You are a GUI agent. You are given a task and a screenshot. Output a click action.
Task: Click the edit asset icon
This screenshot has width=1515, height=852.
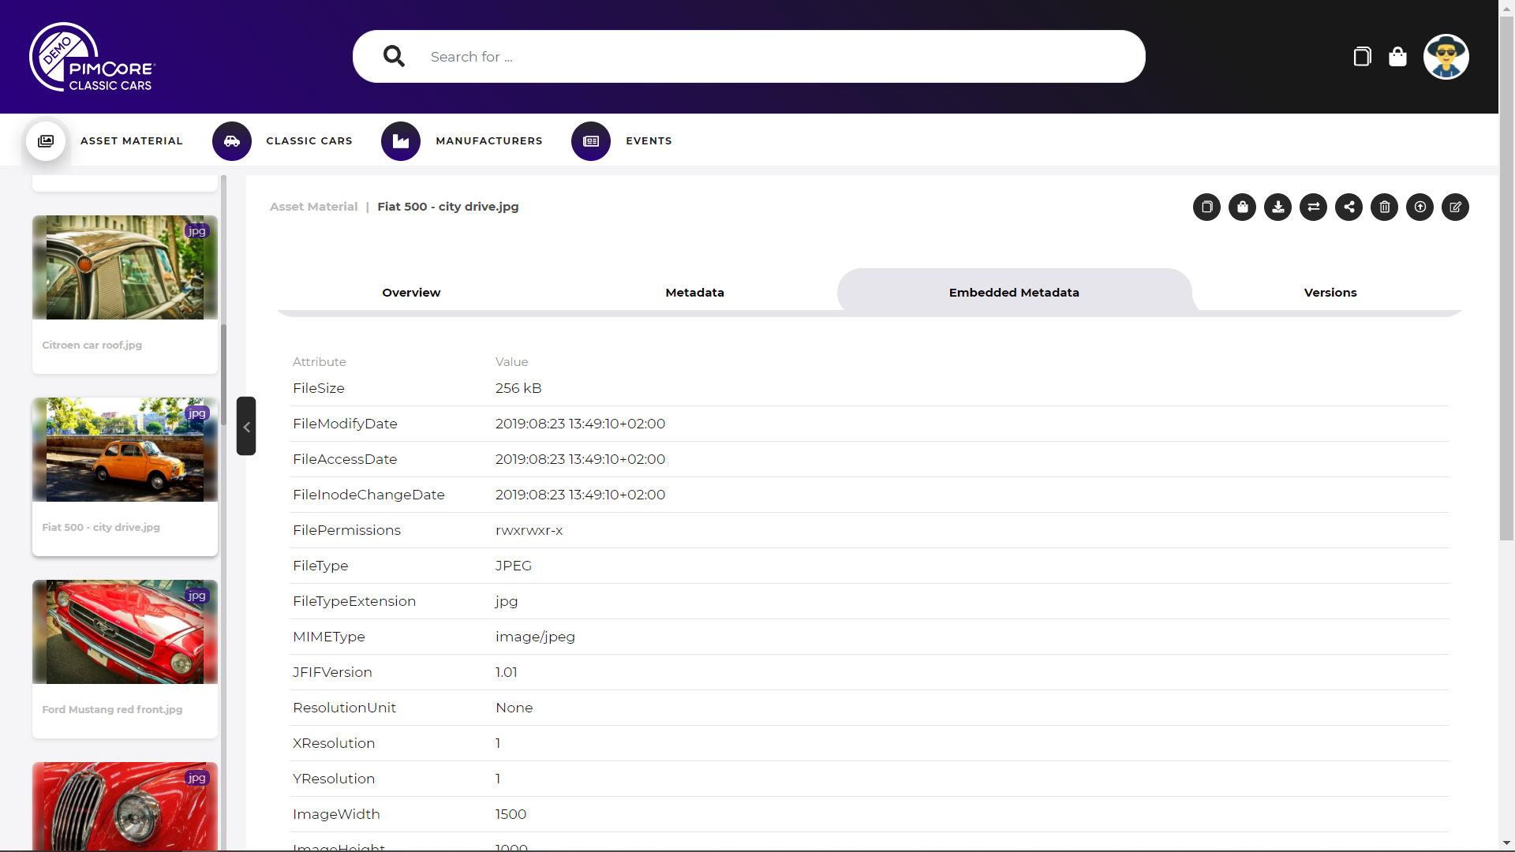pos(1457,207)
